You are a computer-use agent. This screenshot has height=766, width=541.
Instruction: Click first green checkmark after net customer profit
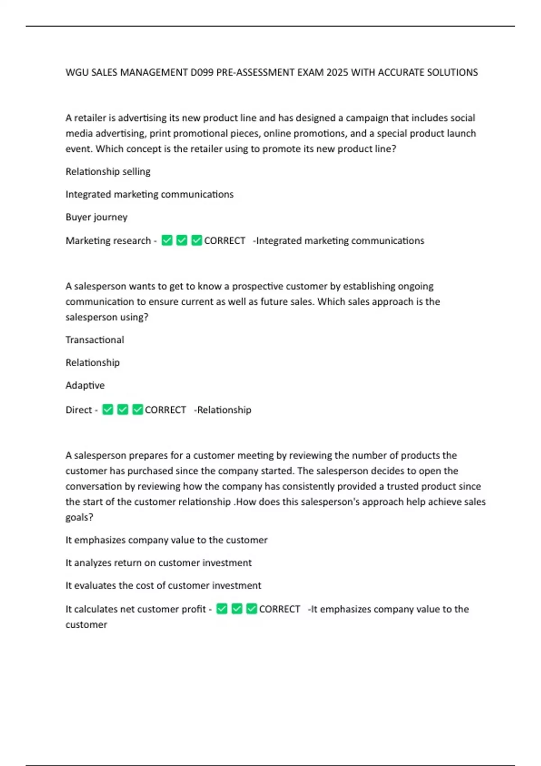222,609
